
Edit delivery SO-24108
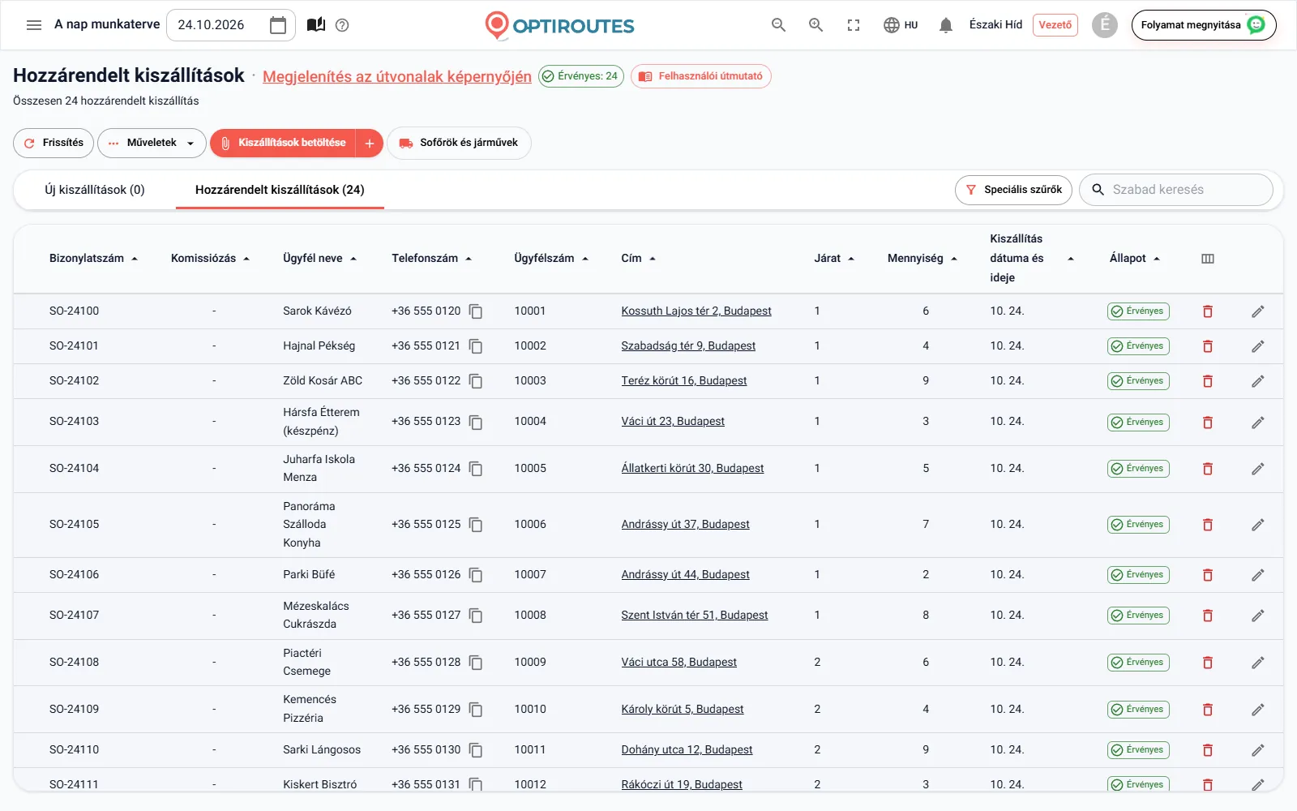pos(1258,663)
